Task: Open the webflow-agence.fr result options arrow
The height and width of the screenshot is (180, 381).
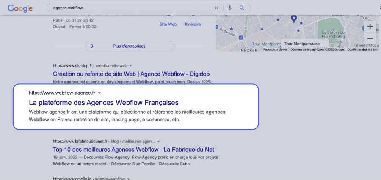Action: tap(99, 93)
